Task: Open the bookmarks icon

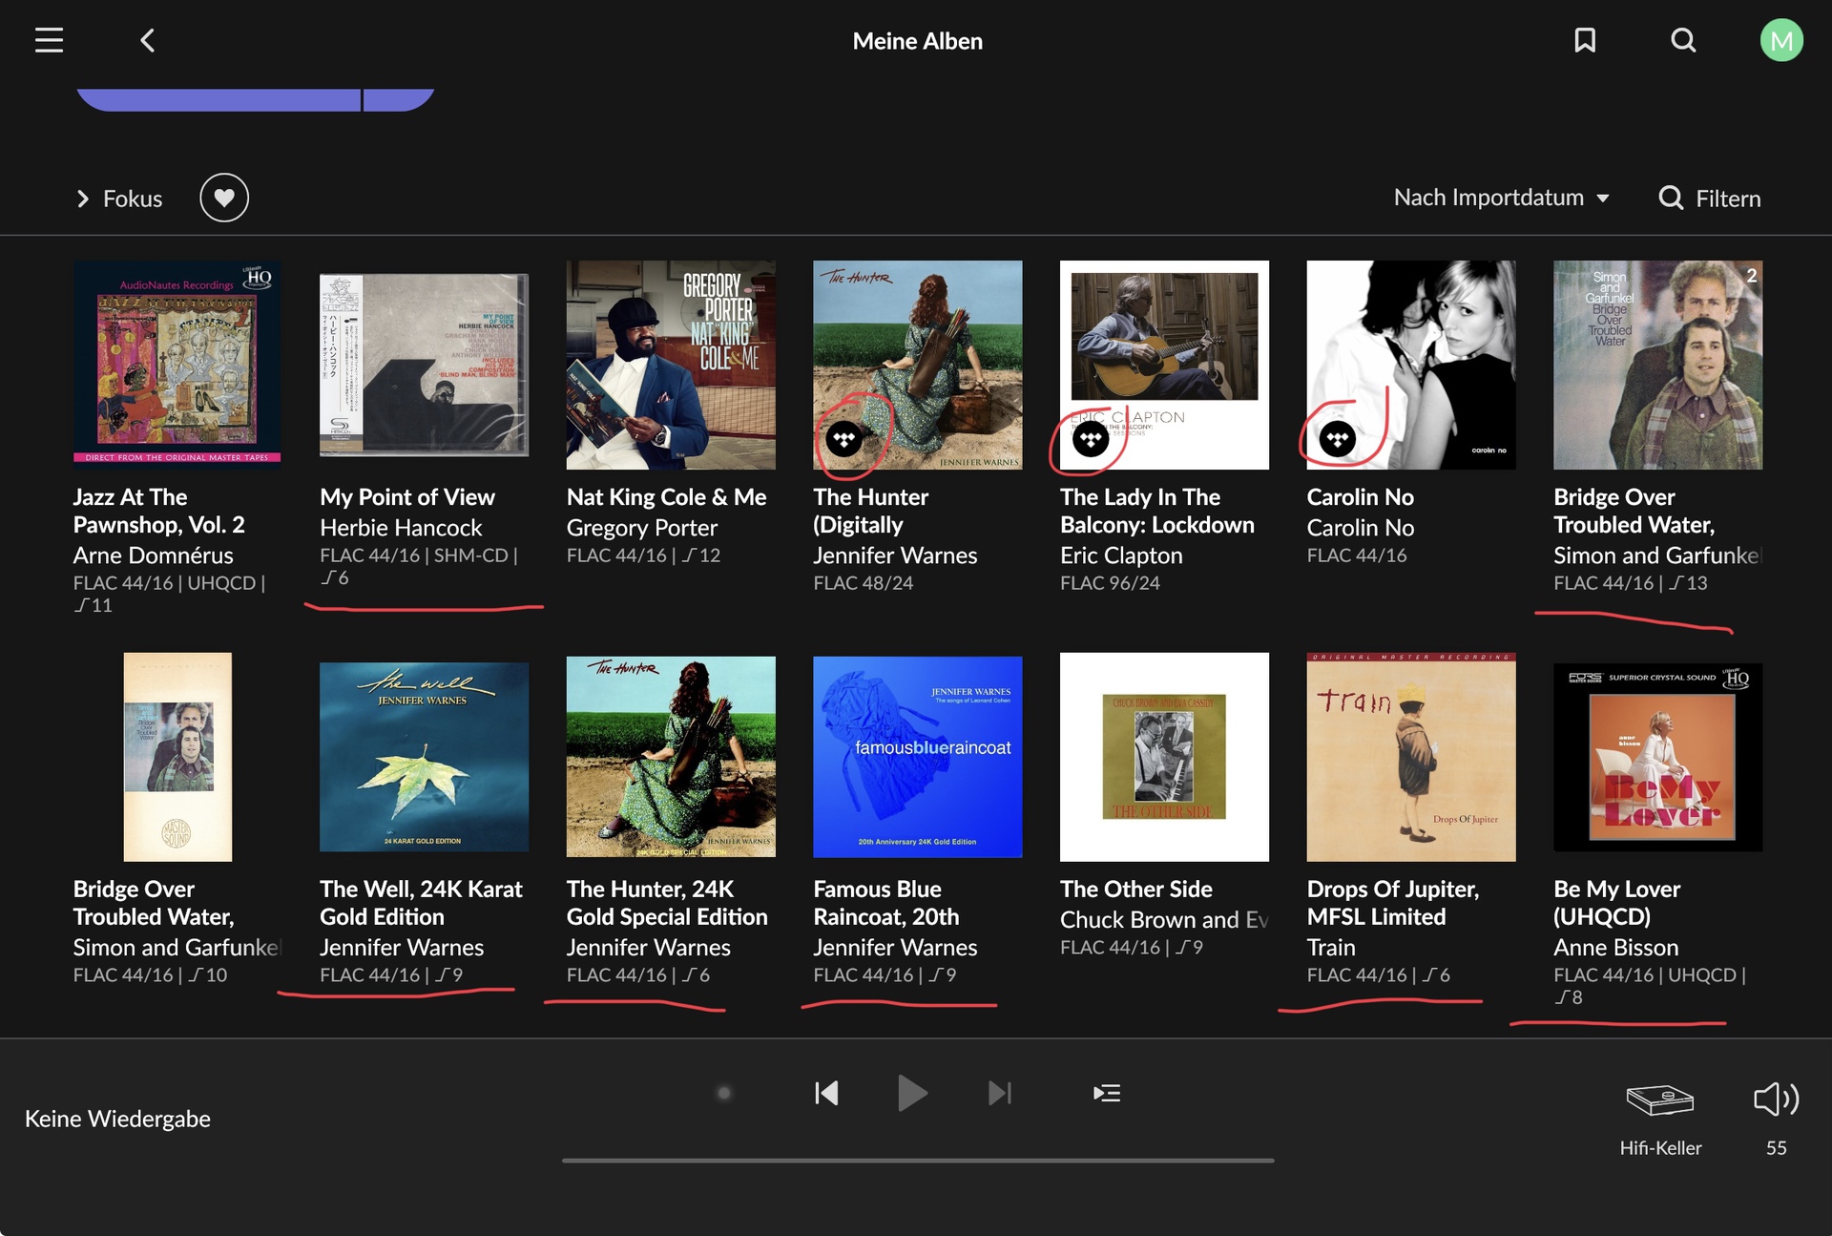Action: tap(1585, 40)
